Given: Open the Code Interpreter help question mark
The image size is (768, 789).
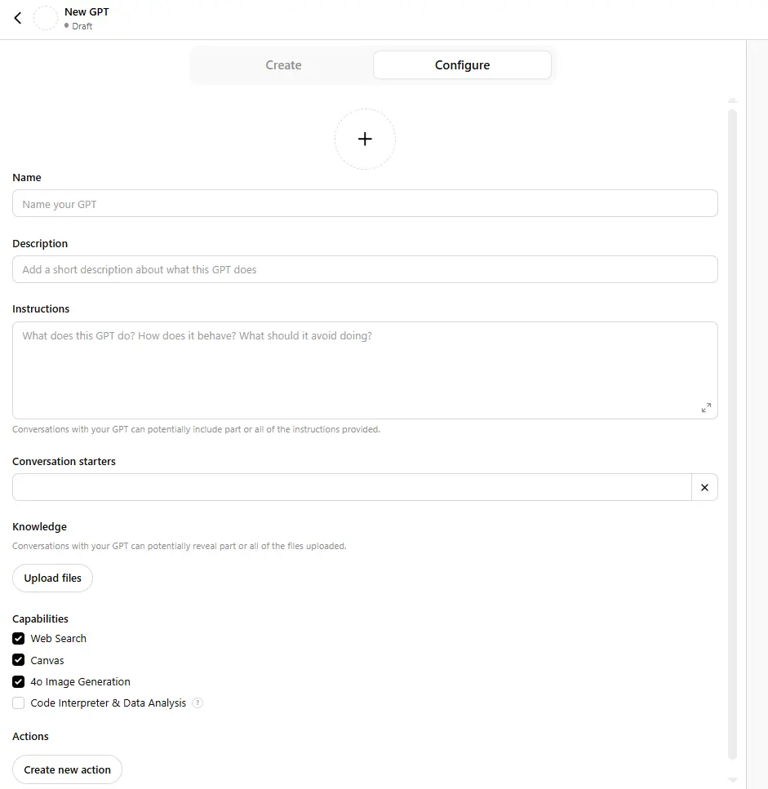Looking at the screenshot, I should [198, 703].
